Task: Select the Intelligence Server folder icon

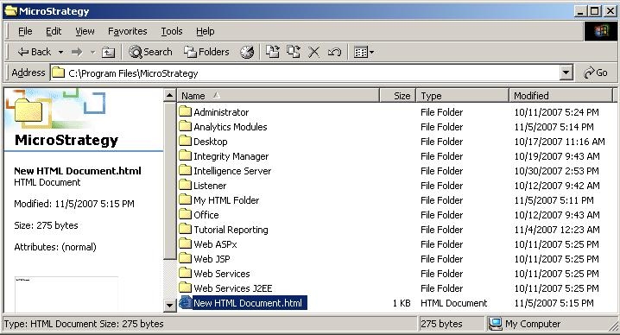Action: [x=185, y=170]
